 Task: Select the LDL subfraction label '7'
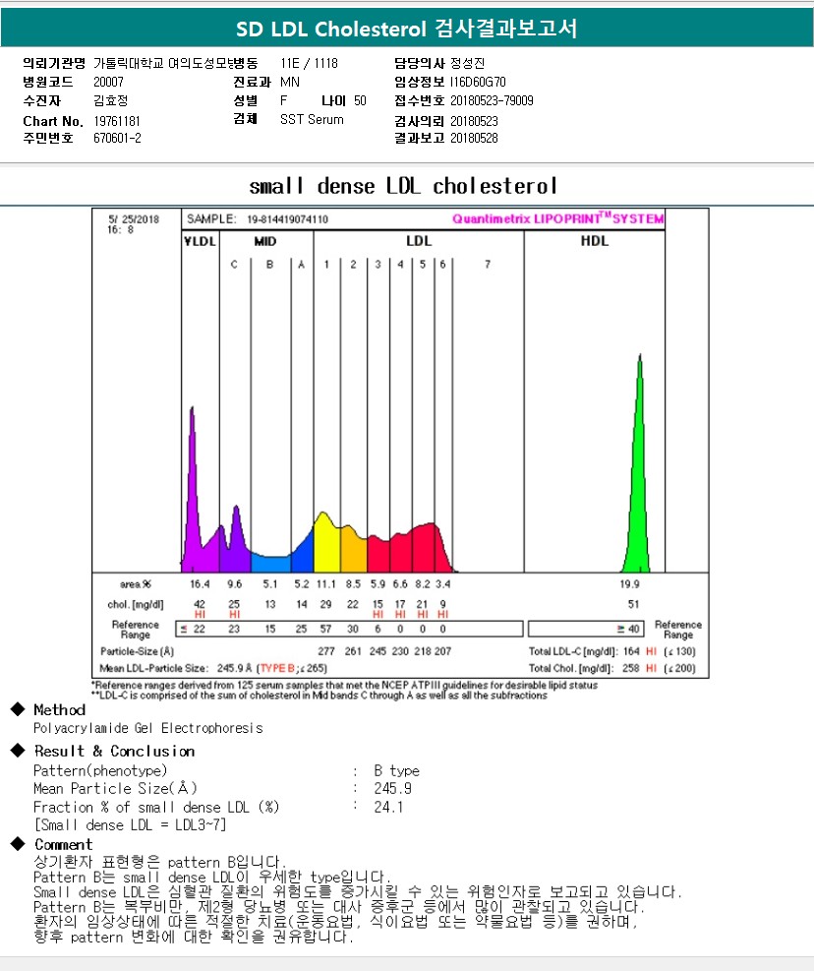(x=488, y=265)
